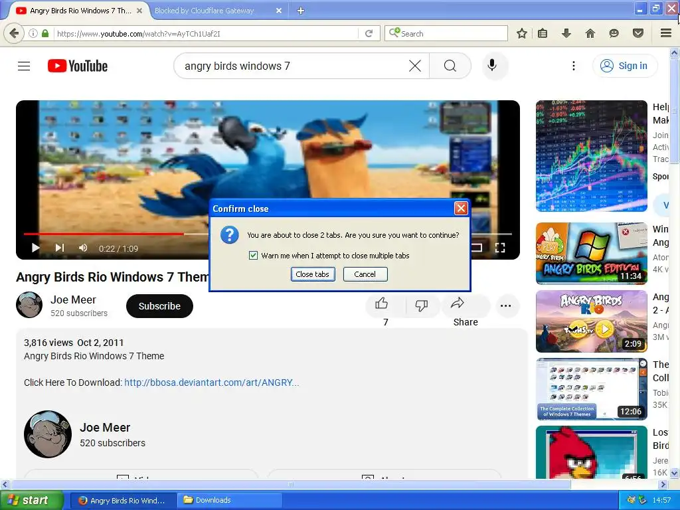Viewport: 680px width, 510px height.
Task: Skip to the next video
Action: click(60, 248)
